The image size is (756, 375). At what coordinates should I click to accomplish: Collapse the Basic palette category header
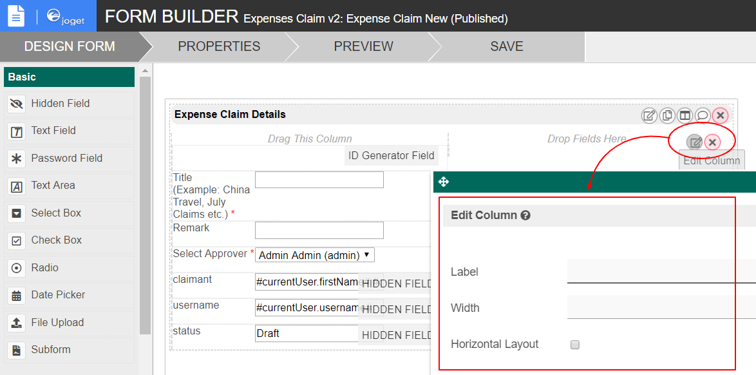coord(69,77)
